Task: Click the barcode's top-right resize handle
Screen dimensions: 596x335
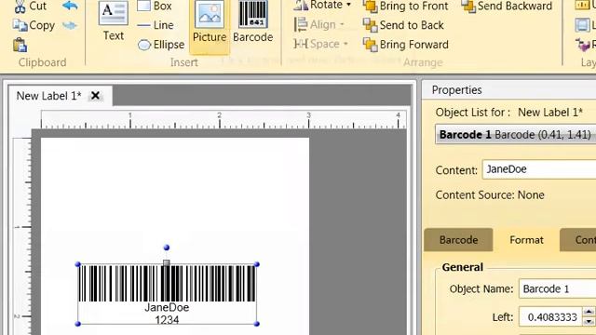Action: tap(257, 264)
